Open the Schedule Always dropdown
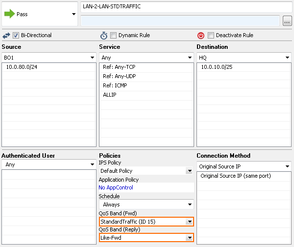Viewport: 294px width, 247px height. pyautogui.click(x=146, y=205)
